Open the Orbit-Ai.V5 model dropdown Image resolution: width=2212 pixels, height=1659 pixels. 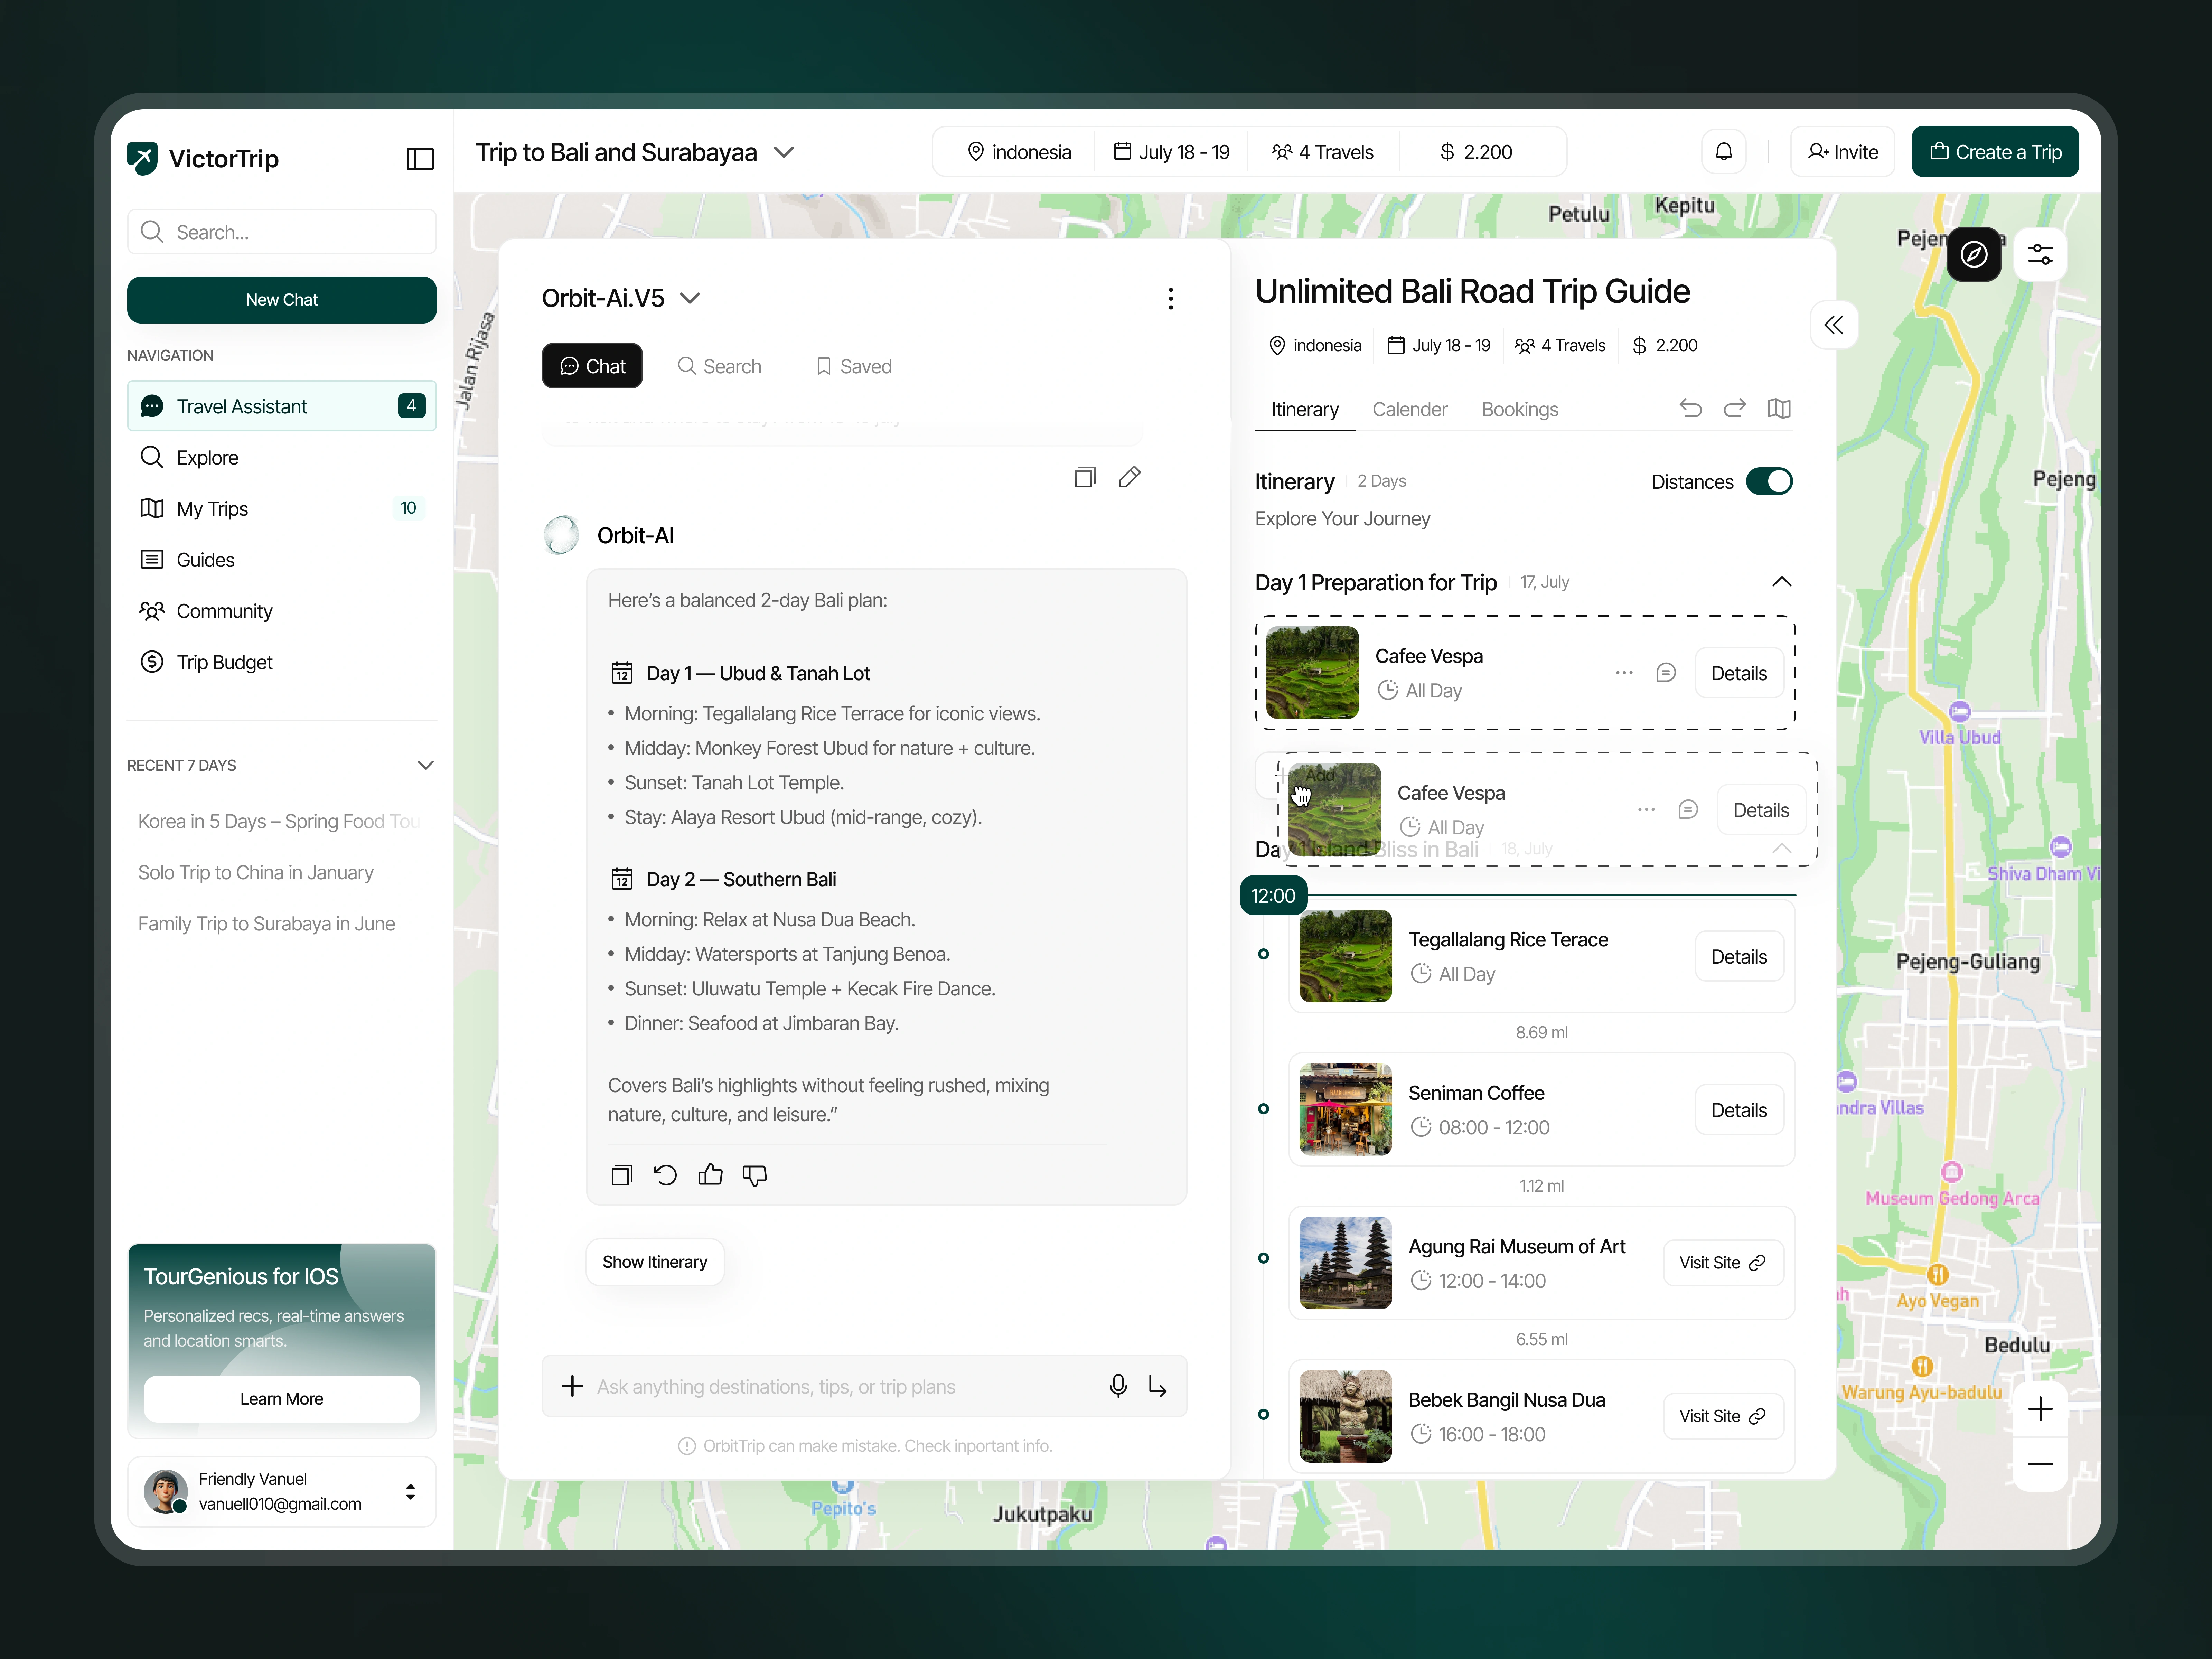[690, 298]
